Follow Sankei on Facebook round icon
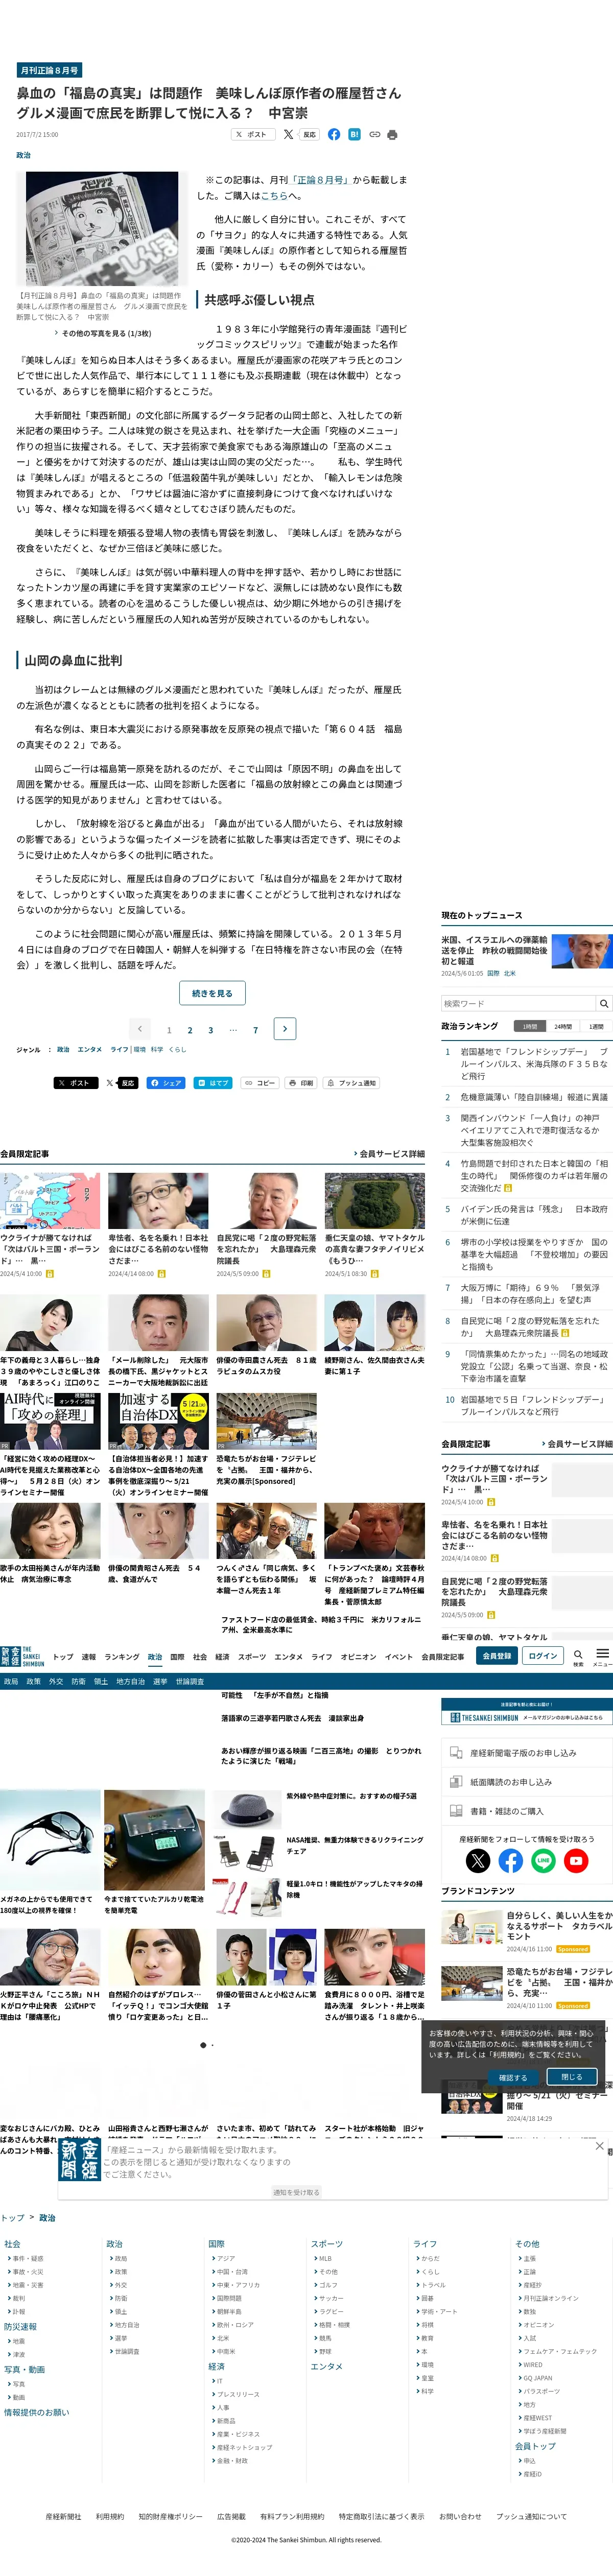This screenshot has width=613, height=2576. pos(511,1861)
